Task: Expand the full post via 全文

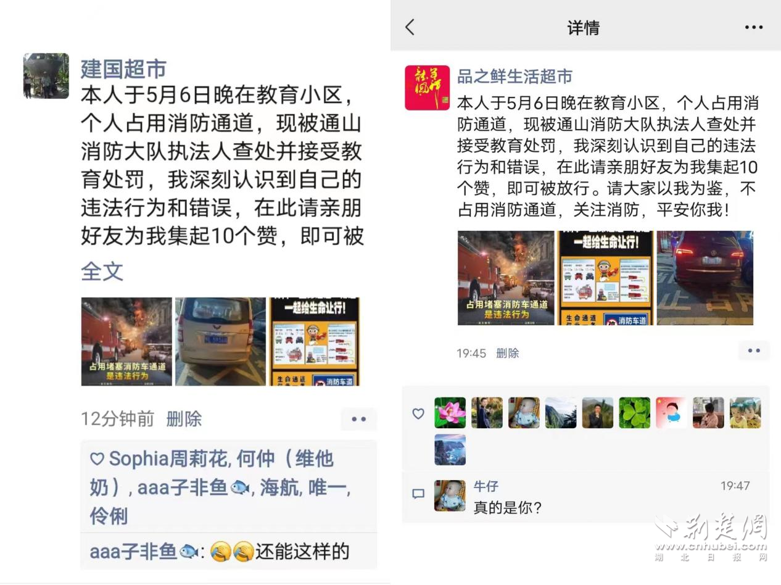Action: coord(102,272)
